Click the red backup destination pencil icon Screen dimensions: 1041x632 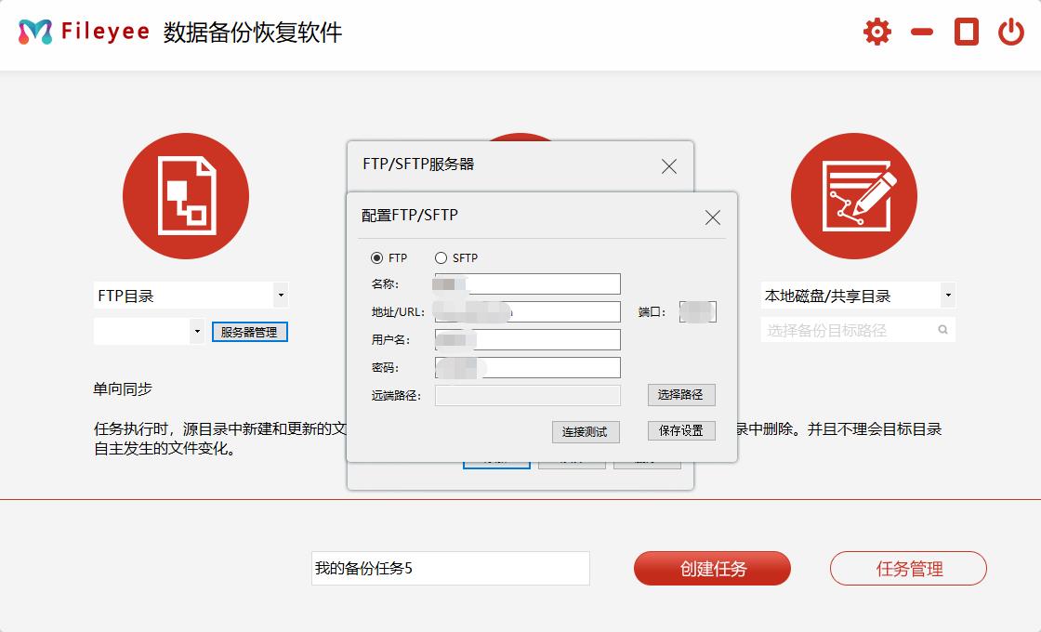(853, 195)
